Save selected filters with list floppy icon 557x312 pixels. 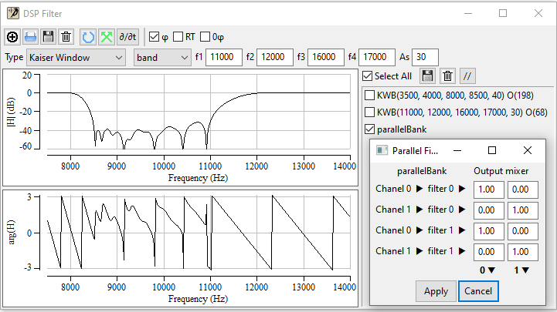(x=427, y=75)
